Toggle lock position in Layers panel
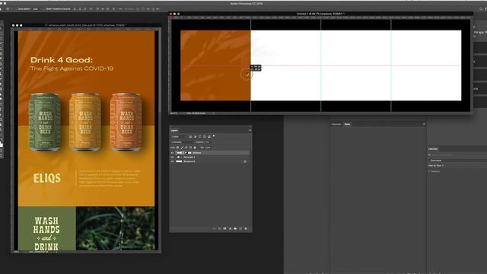487x274 pixels. click(x=186, y=148)
